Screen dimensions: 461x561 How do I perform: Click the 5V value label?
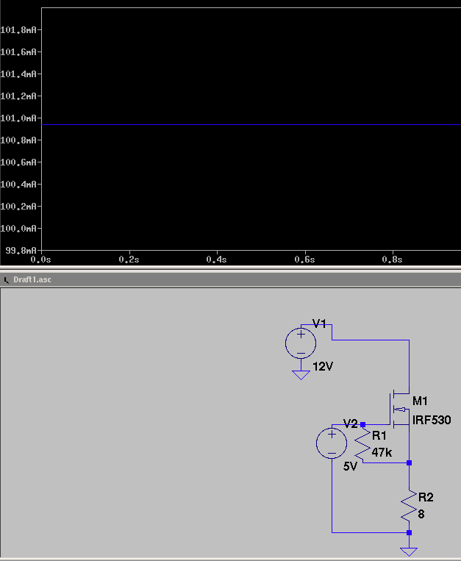(x=350, y=466)
